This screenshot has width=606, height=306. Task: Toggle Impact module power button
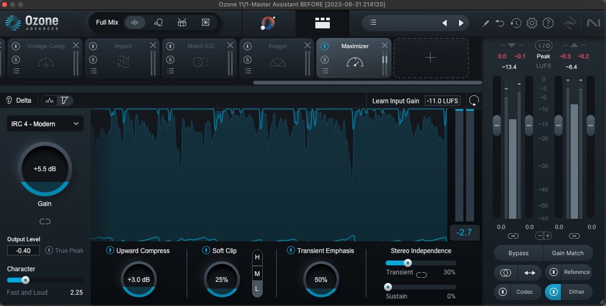pyautogui.click(x=93, y=46)
